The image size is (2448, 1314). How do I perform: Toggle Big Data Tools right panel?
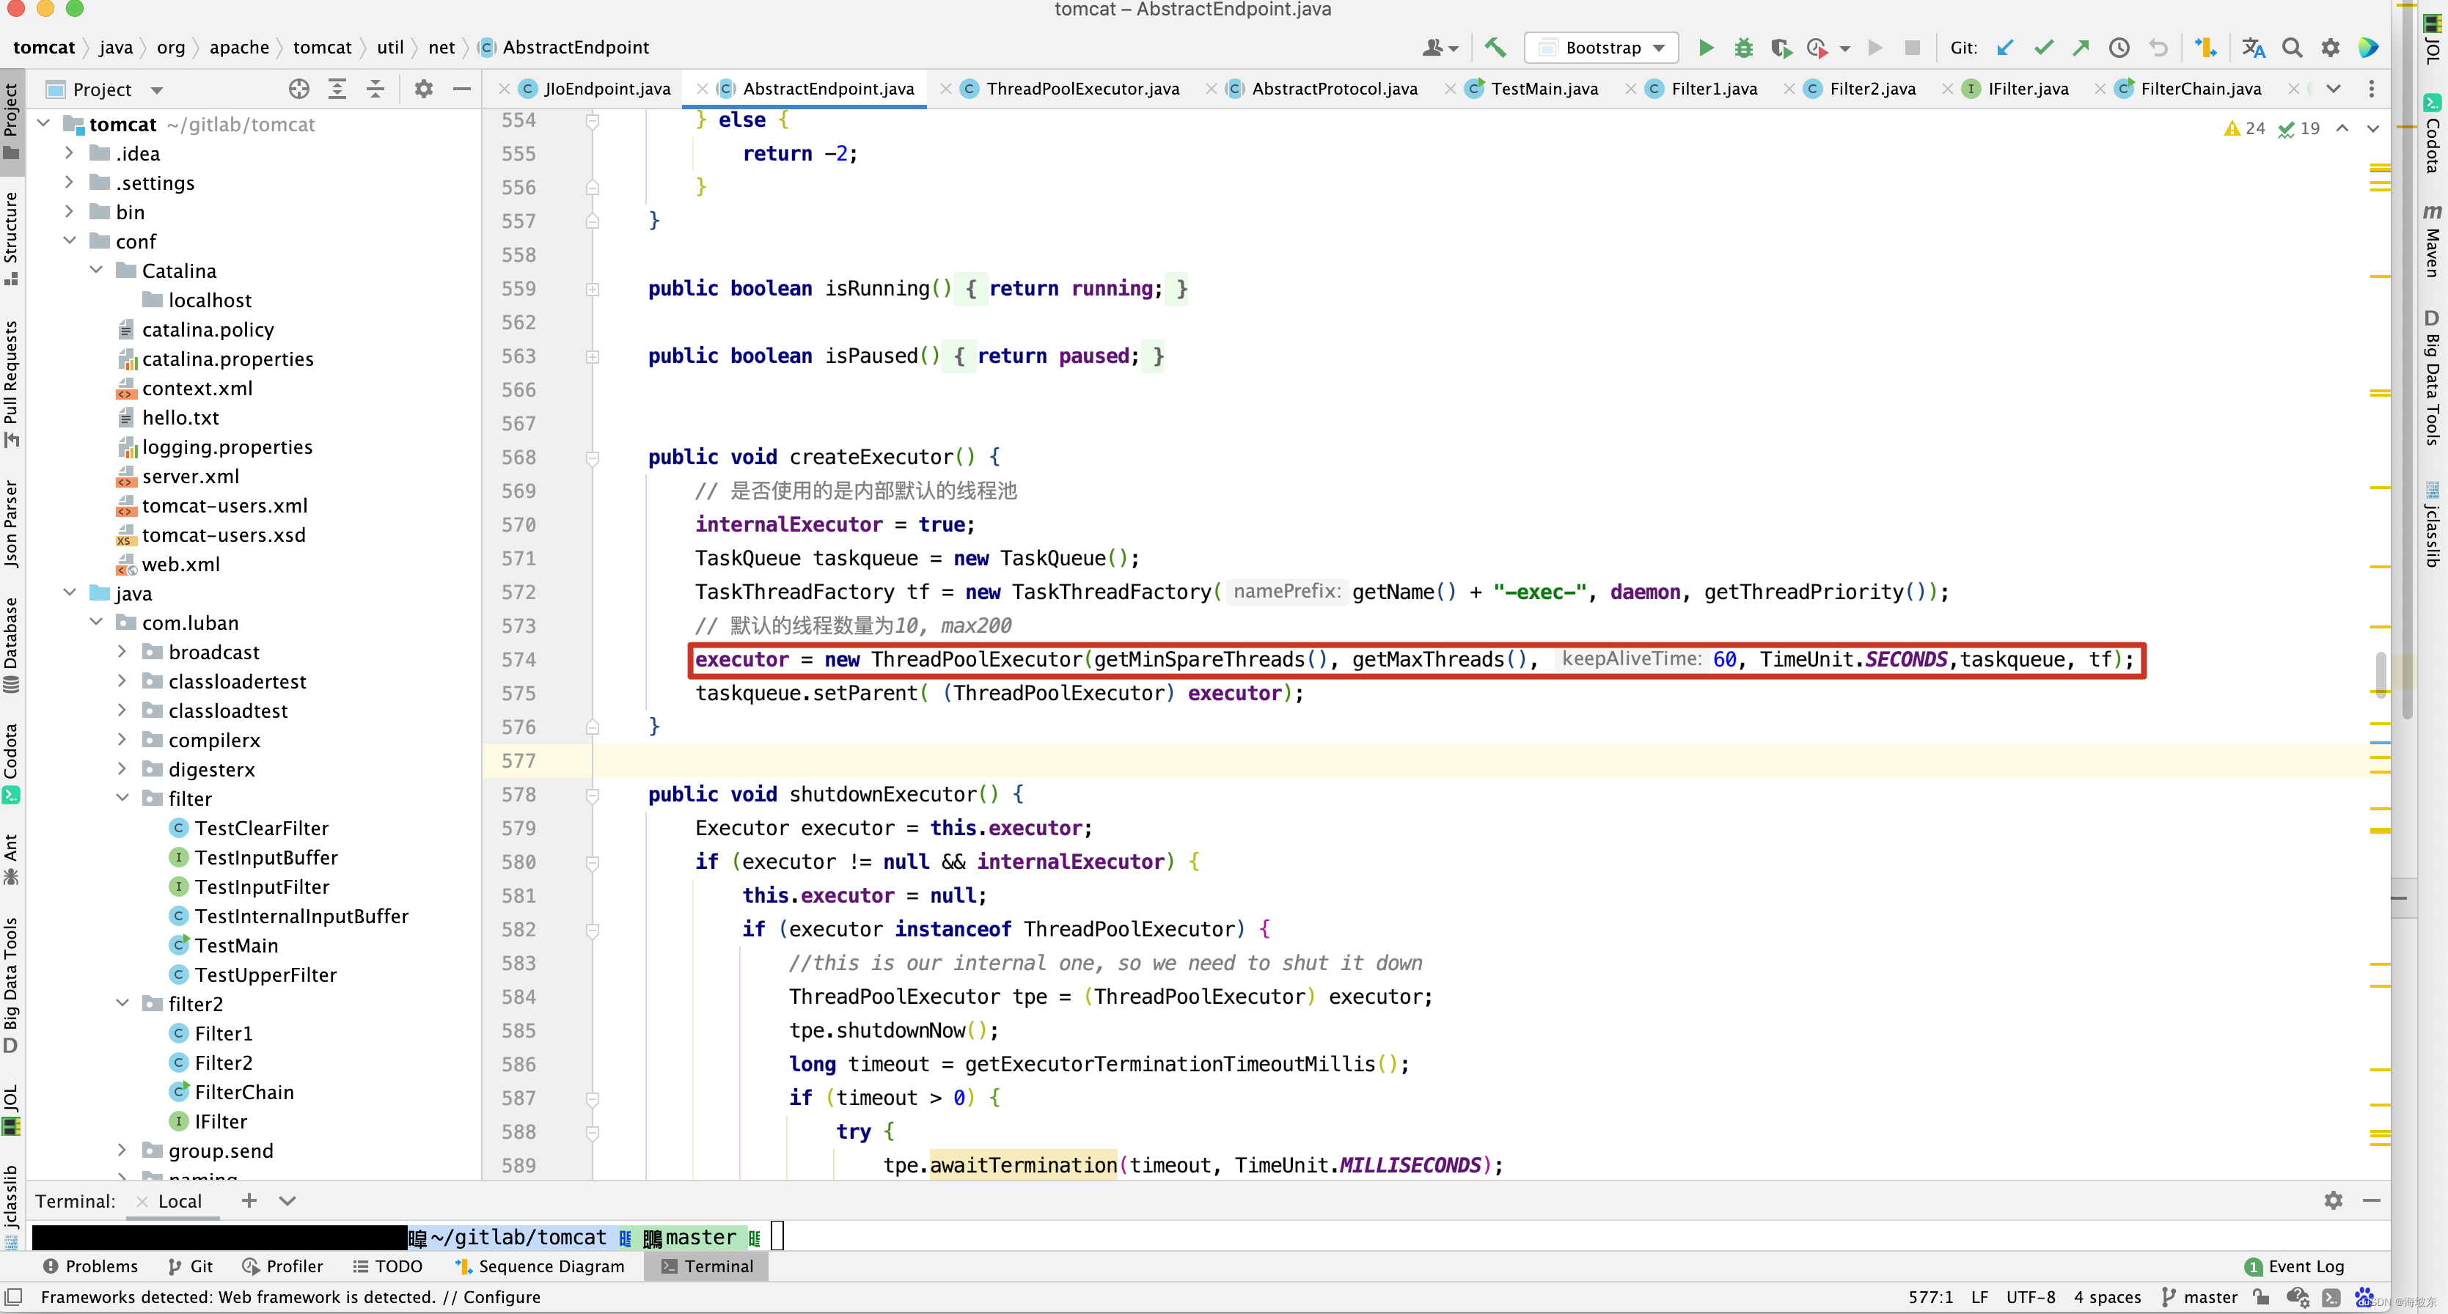(2433, 377)
